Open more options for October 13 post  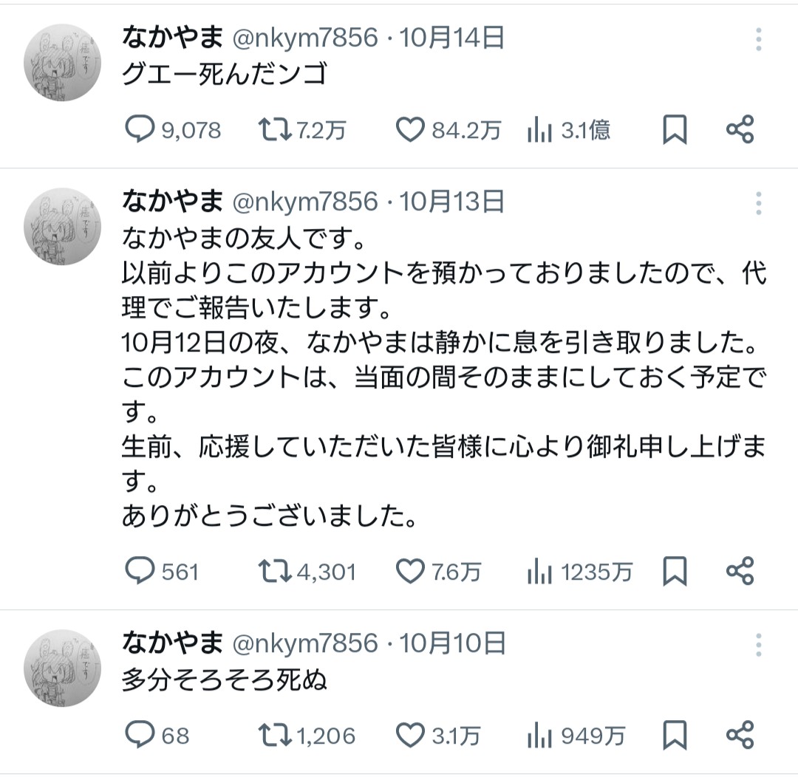pyautogui.click(x=759, y=203)
